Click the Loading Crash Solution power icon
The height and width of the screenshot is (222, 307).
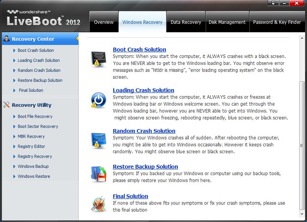coord(99,100)
